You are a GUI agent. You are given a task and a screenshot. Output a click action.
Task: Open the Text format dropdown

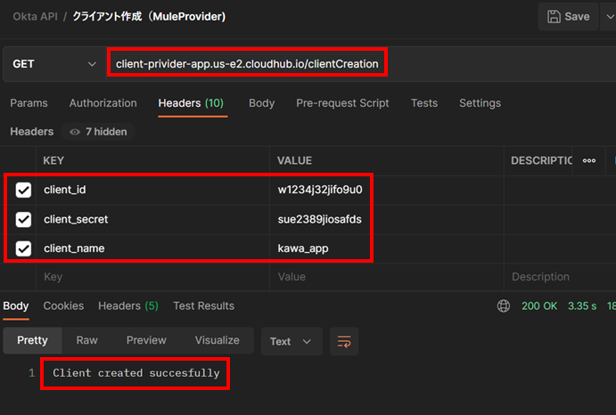tap(291, 341)
